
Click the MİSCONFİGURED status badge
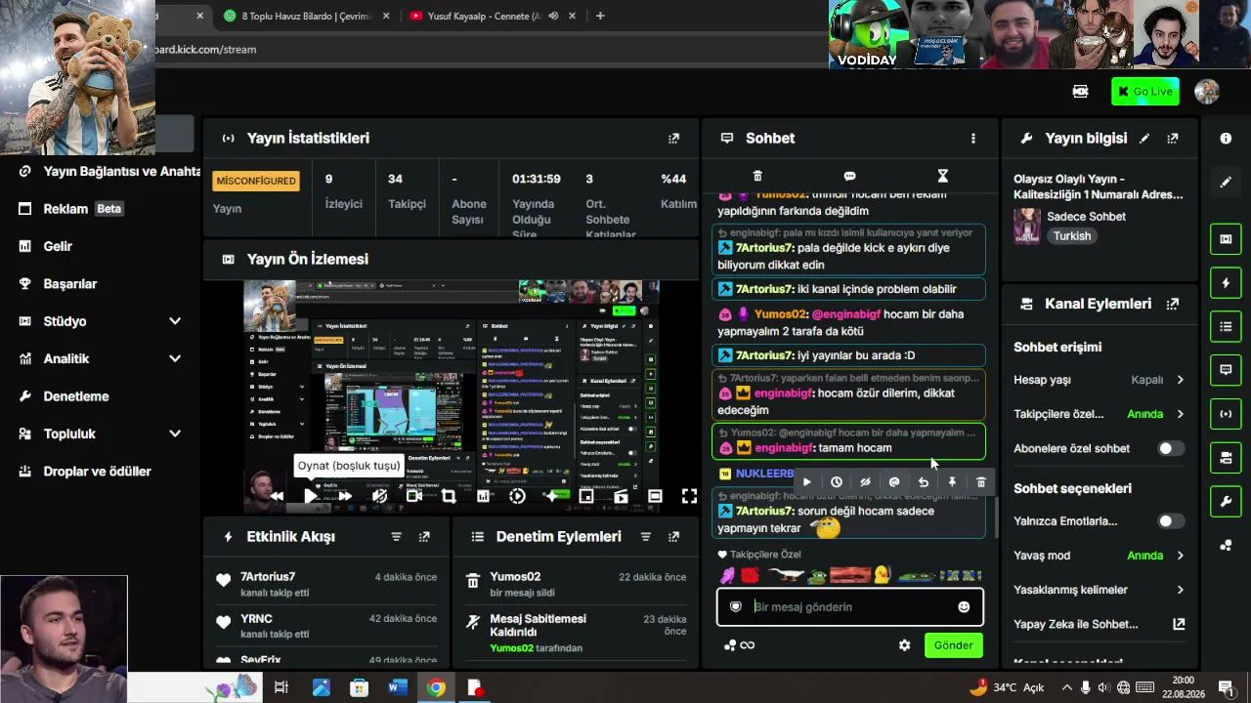pos(256,182)
